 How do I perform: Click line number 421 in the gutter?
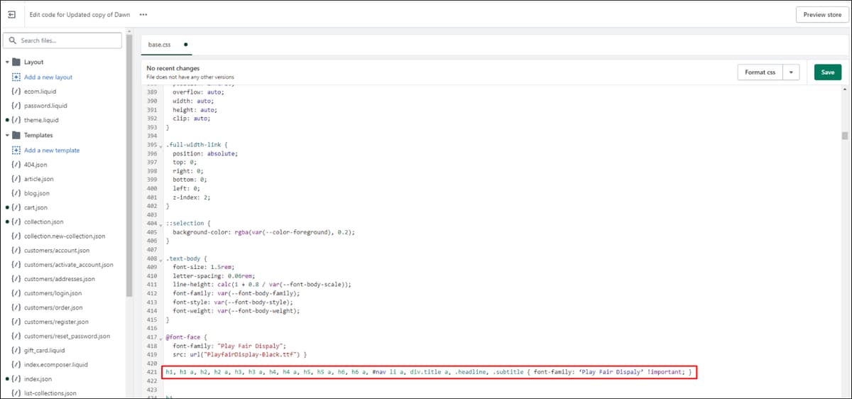151,372
